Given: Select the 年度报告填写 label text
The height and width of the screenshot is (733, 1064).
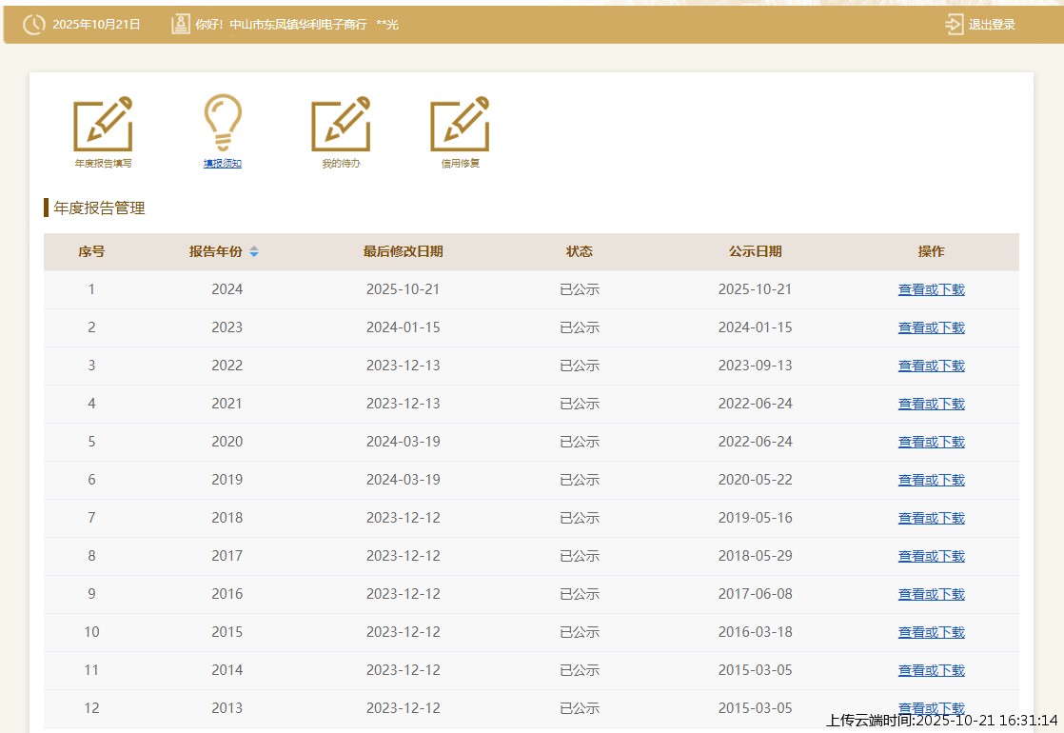Looking at the screenshot, I should 103,164.
